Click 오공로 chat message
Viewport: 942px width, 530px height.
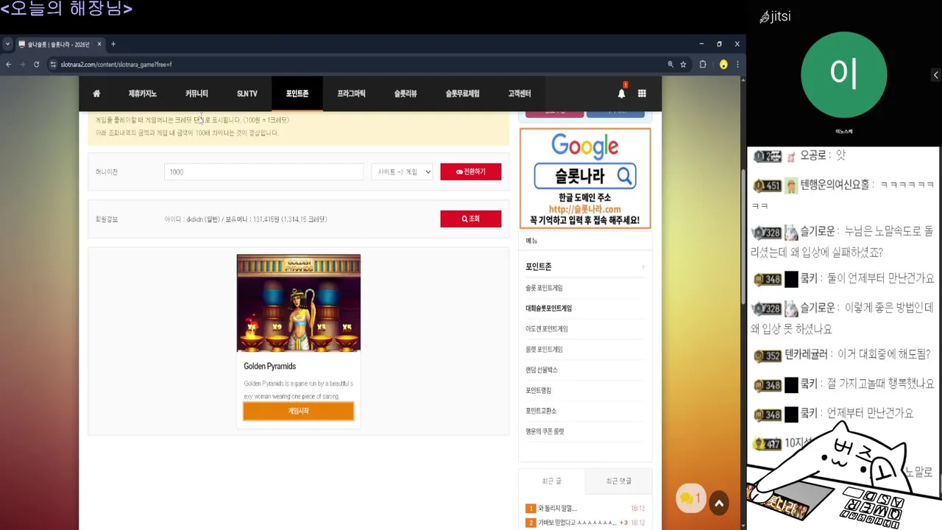(x=800, y=156)
